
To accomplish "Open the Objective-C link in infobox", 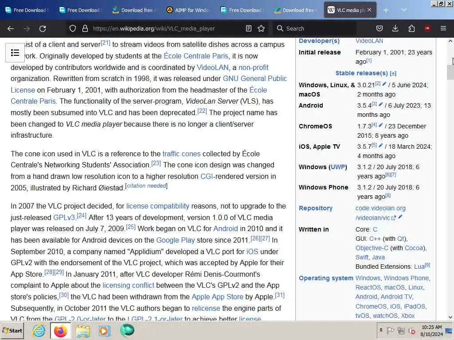I will (x=372, y=248).
